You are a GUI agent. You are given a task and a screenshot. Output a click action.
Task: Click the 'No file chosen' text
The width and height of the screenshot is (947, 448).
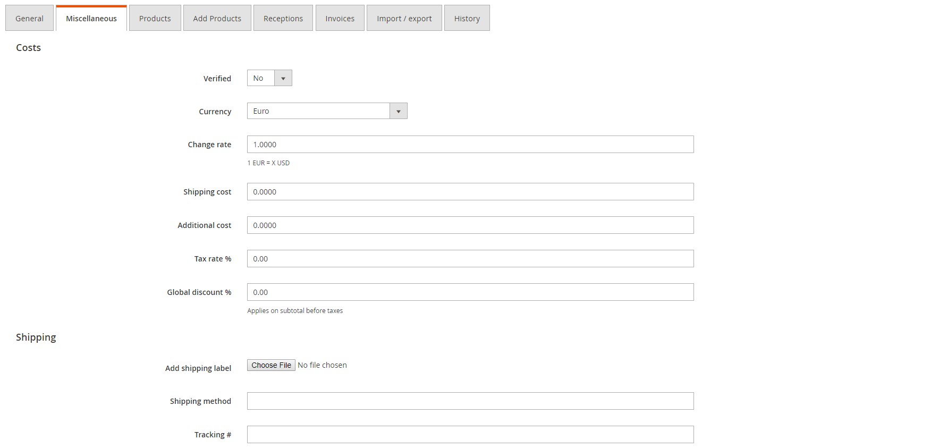coord(322,365)
